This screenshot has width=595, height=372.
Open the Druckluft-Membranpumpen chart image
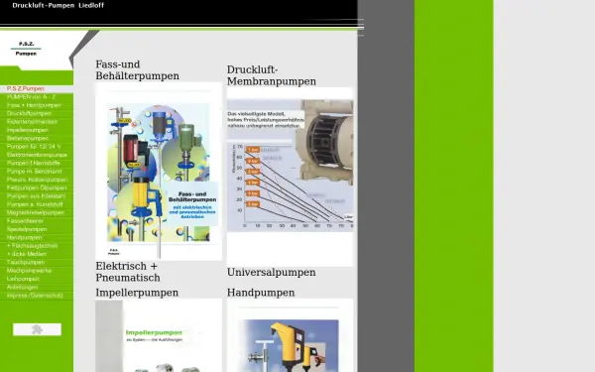click(290, 177)
